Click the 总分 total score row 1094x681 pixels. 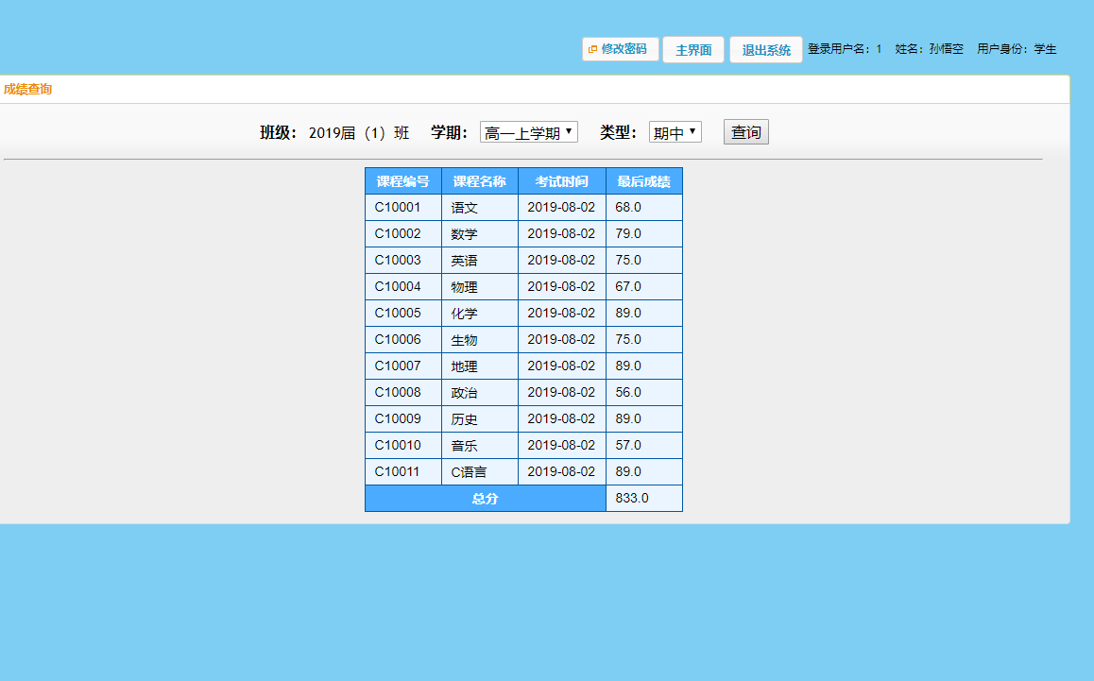click(x=484, y=498)
